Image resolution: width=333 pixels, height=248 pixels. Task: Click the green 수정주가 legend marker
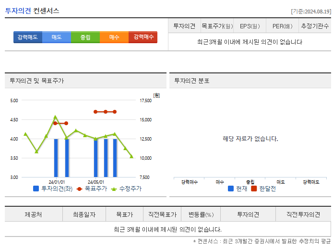point(114,189)
